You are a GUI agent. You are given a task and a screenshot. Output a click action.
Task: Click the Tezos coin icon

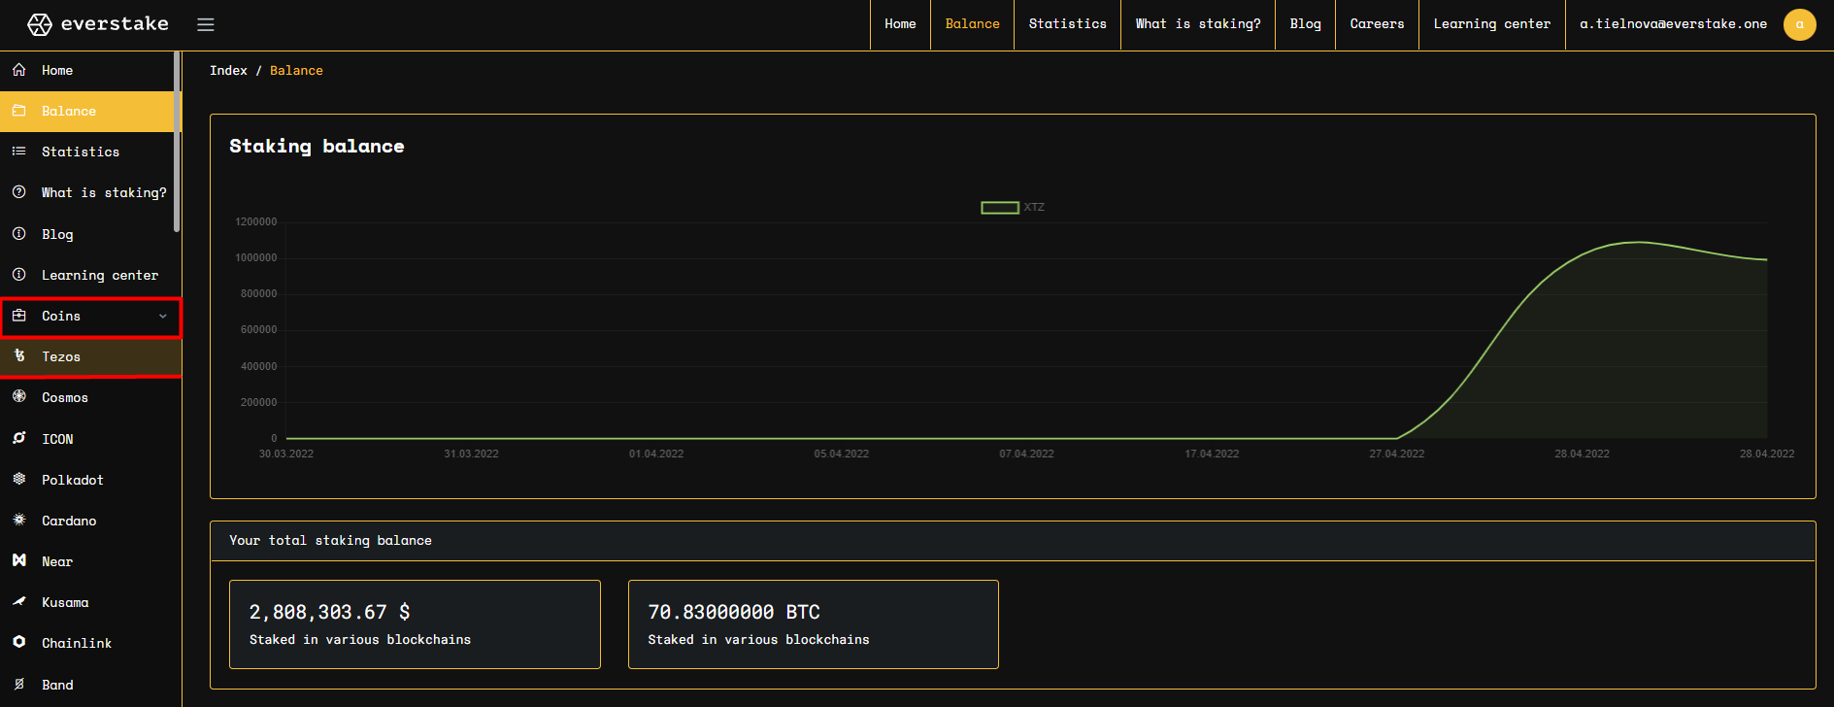[x=19, y=356]
